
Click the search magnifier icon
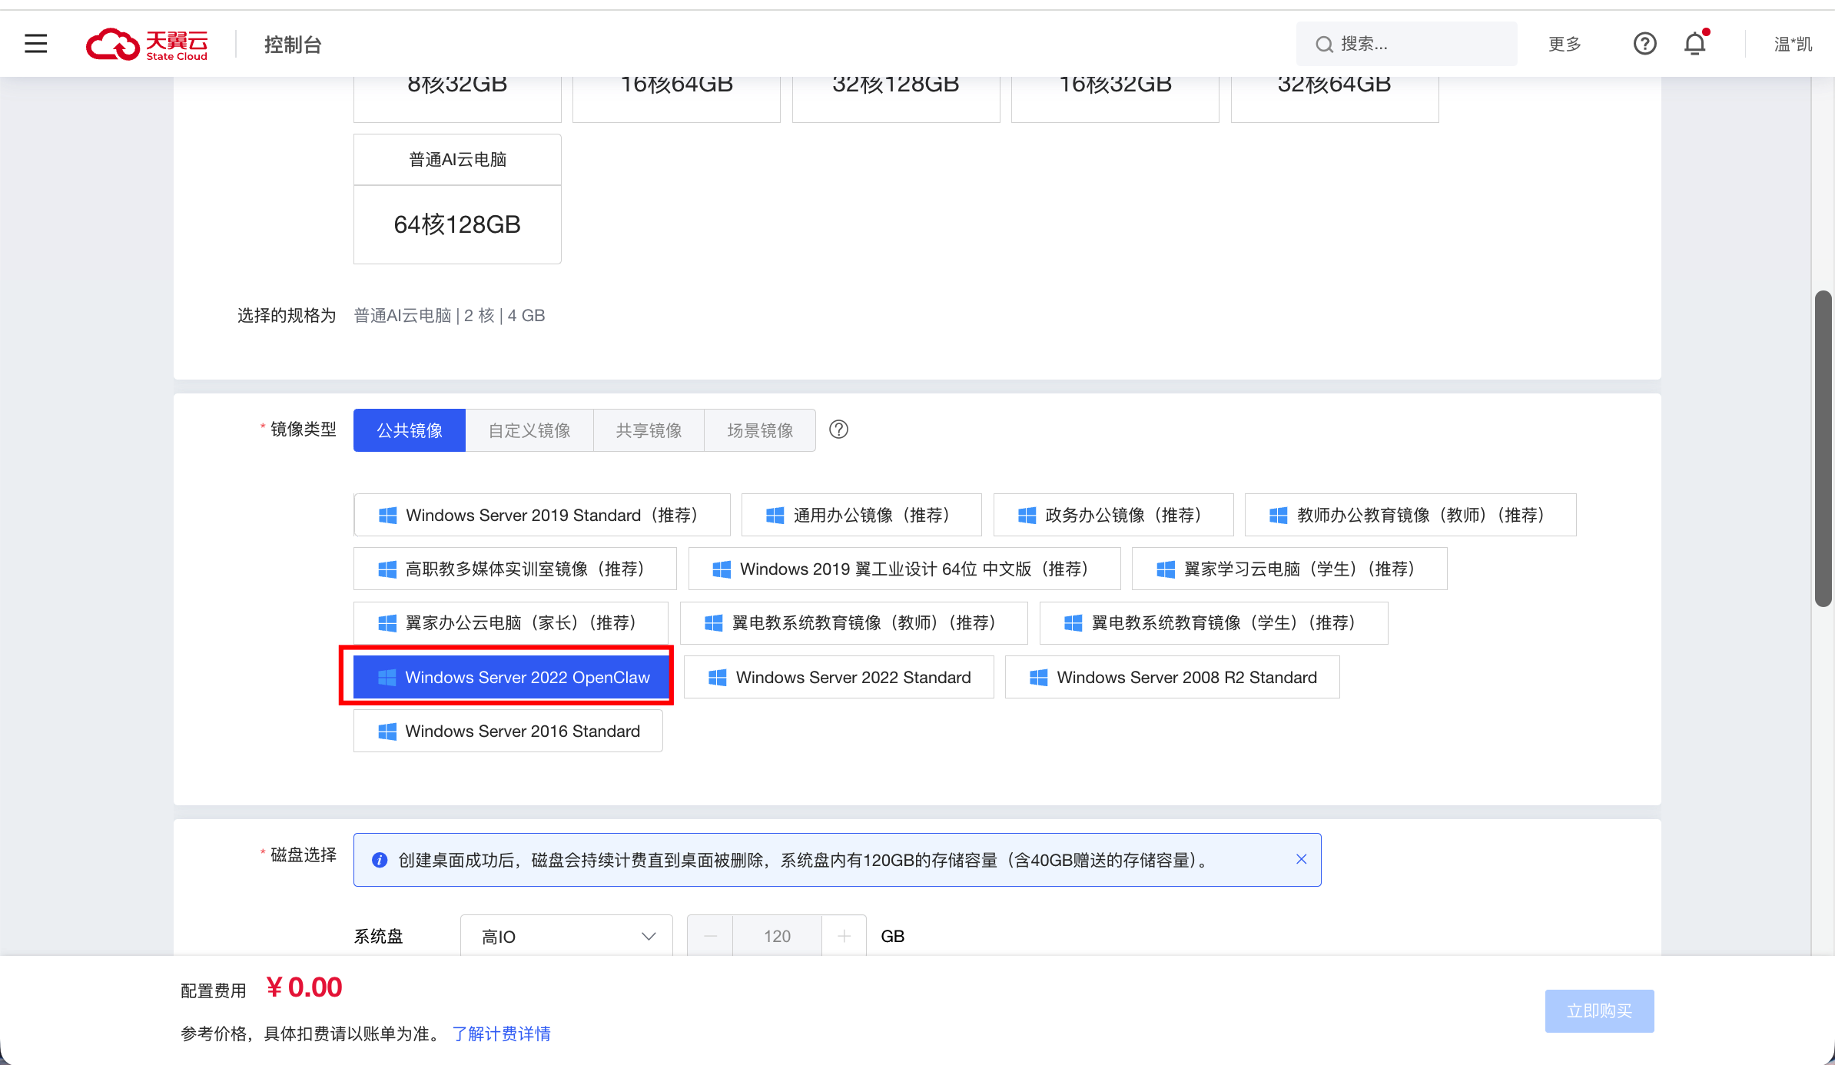[x=1324, y=45]
